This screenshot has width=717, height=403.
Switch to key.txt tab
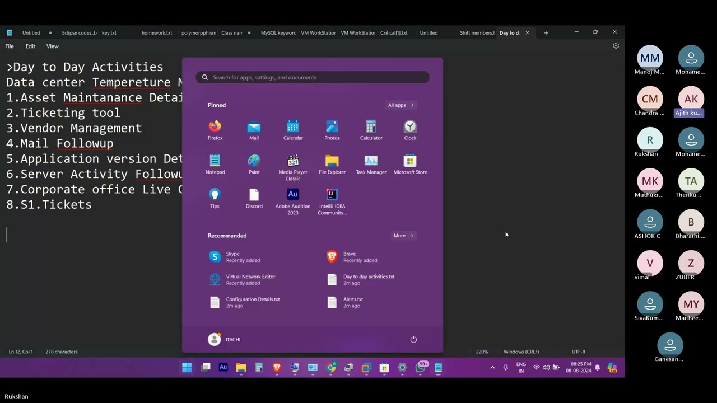109,33
